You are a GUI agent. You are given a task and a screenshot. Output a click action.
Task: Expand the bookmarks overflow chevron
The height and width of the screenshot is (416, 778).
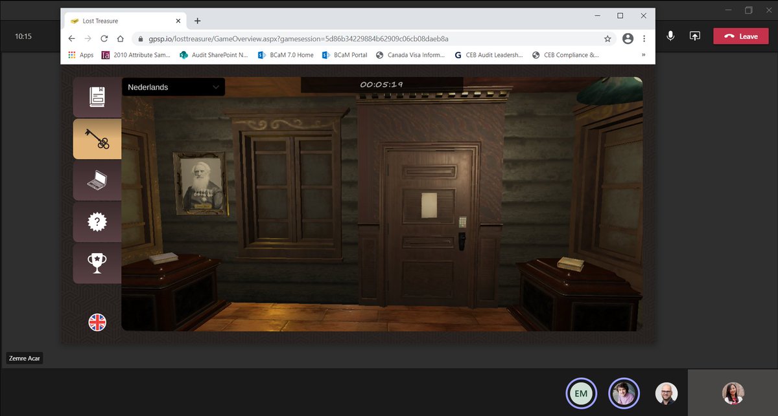pos(643,55)
